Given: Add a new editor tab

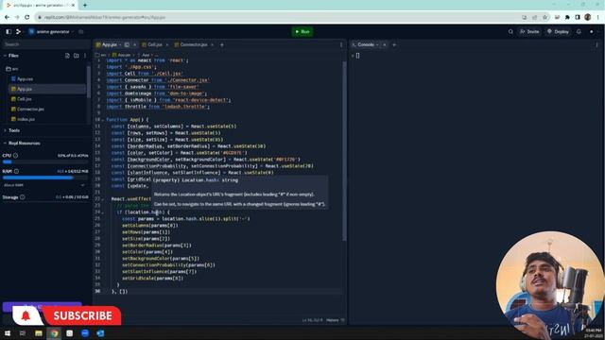Looking at the screenshot, I should [222, 44].
